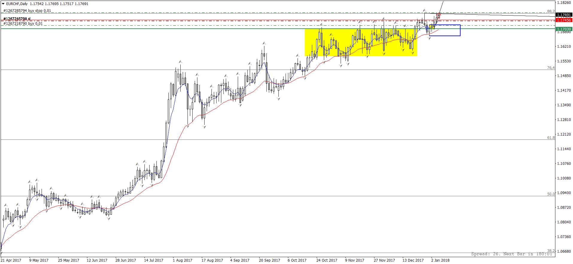The height and width of the screenshot is (264, 573).
Task: Click price scale value 1.15530
Action: pos(564,61)
